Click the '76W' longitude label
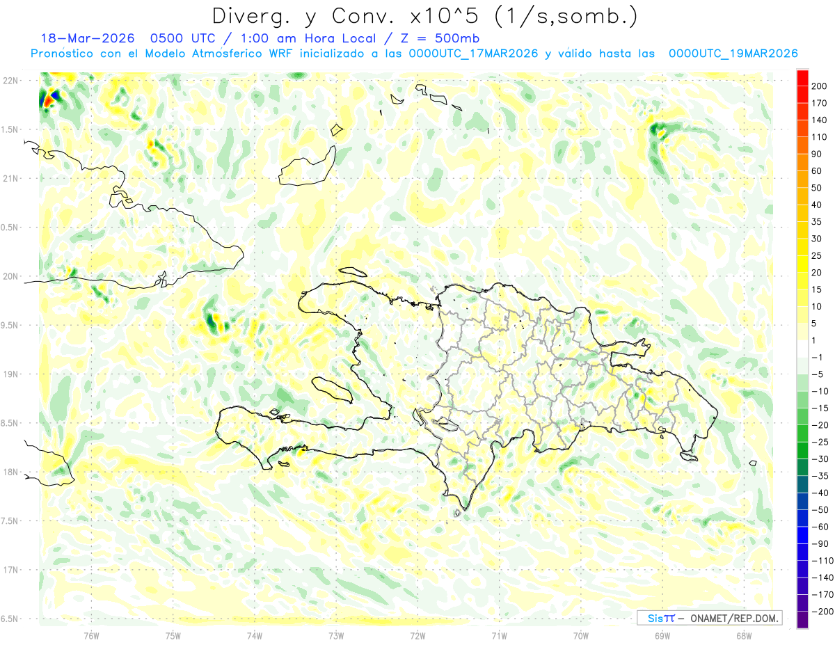Viewport: 835px width, 645px height. click(x=91, y=635)
